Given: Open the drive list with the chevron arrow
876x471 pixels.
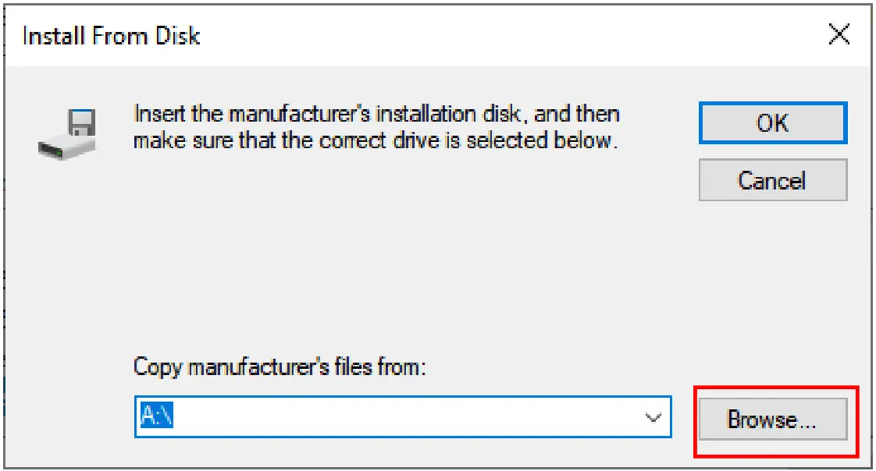Looking at the screenshot, I should (653, 418).
